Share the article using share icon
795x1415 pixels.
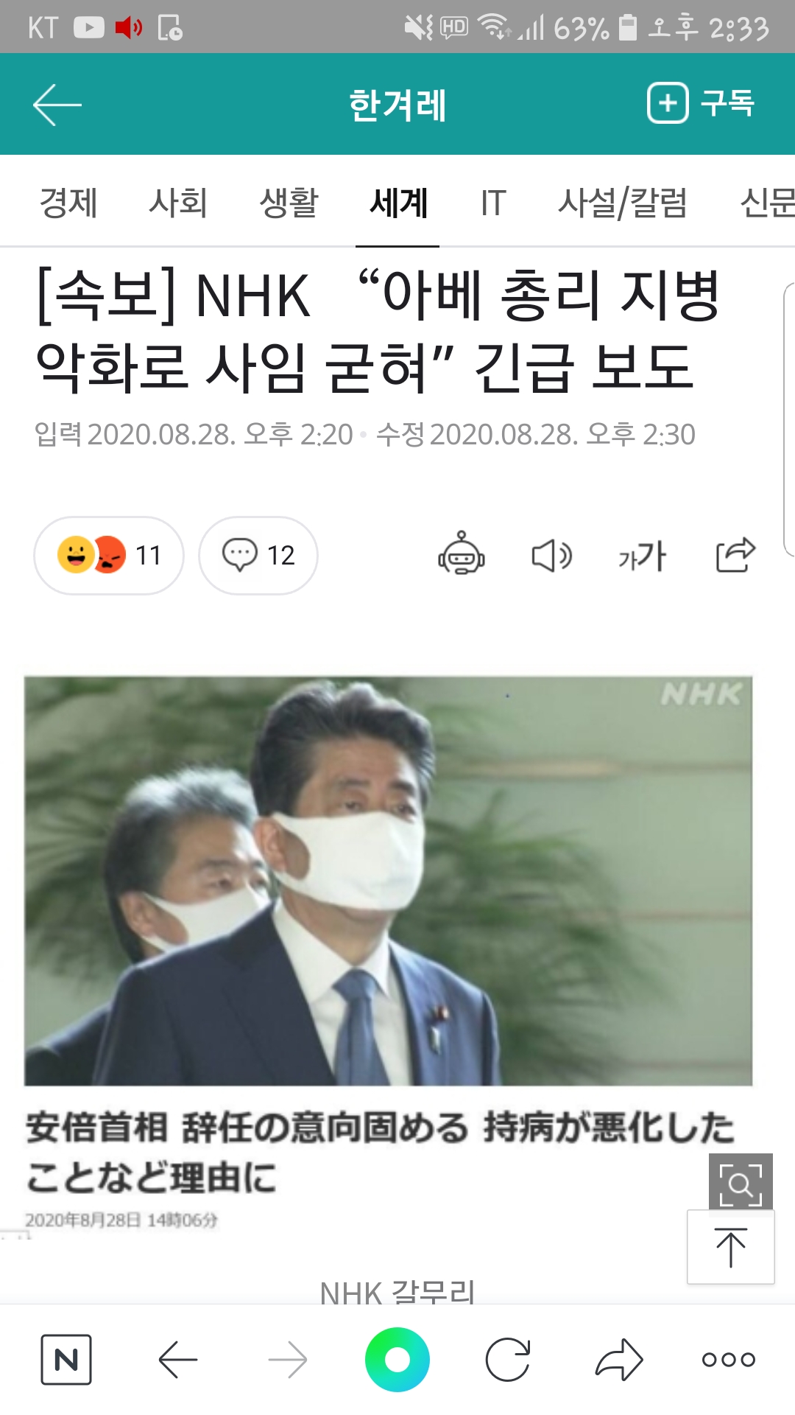[x=735, y=555]
